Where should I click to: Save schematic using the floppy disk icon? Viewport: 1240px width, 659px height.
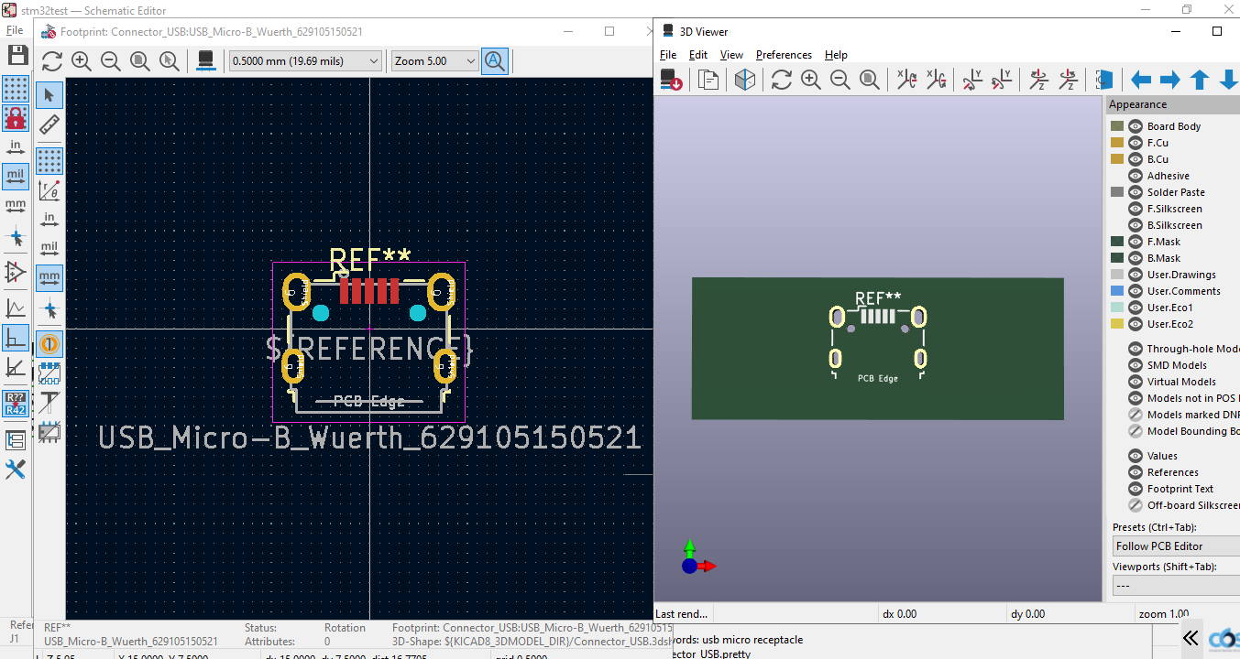pyautogui.click(x=16, y=55)
